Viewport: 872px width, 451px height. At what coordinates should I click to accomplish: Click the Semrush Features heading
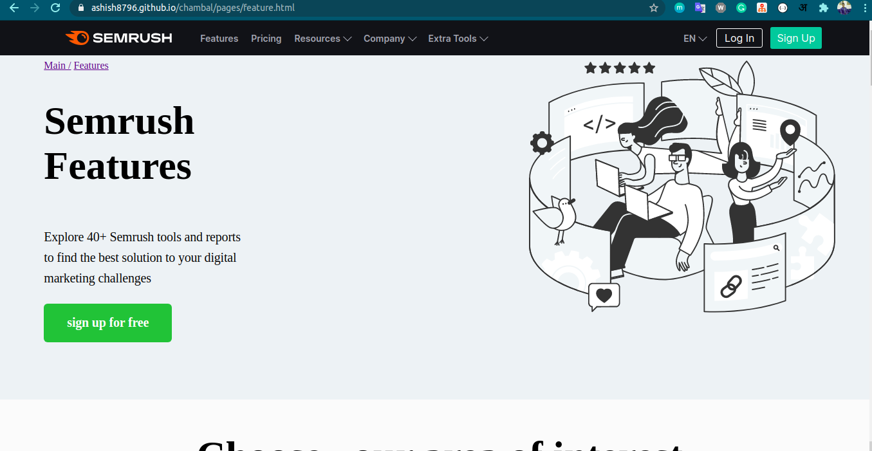point(119,143)
